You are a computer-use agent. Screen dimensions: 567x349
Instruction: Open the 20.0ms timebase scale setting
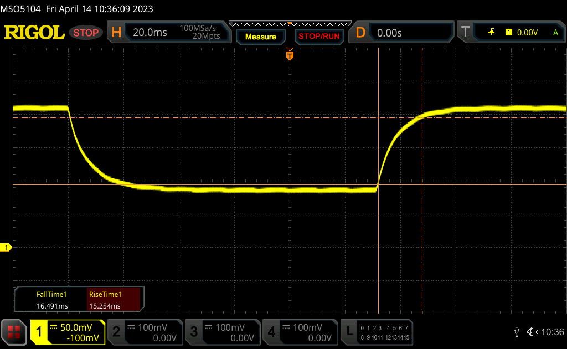(150, 33)
